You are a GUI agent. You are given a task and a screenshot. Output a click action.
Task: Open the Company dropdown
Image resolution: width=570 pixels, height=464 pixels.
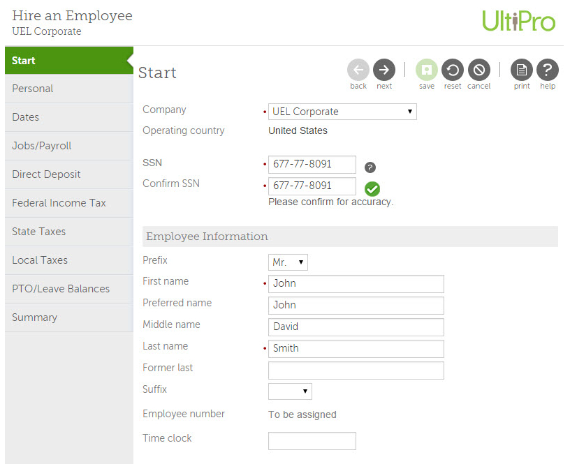tap(342, 112)
